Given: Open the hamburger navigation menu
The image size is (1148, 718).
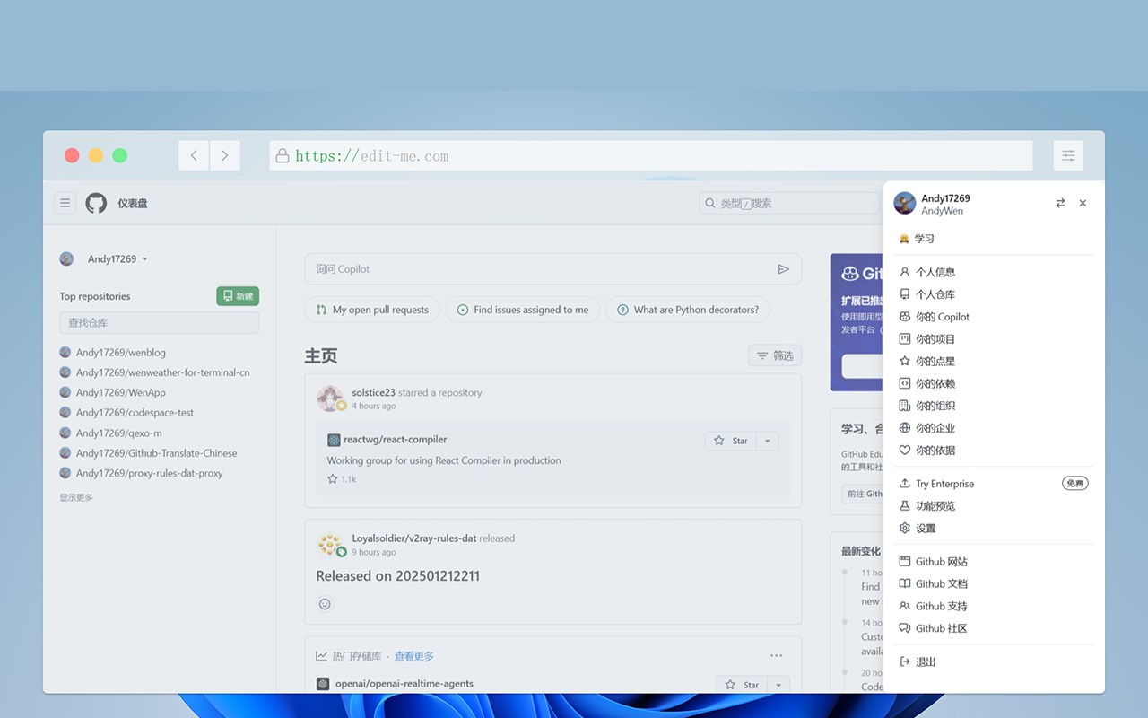Looking at the screenshot, I should click(65, 204).
